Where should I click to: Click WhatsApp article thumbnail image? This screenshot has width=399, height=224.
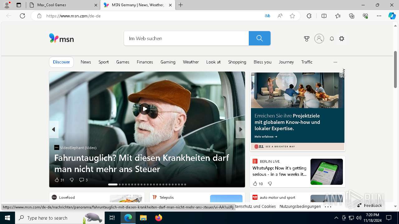point(326,172)
